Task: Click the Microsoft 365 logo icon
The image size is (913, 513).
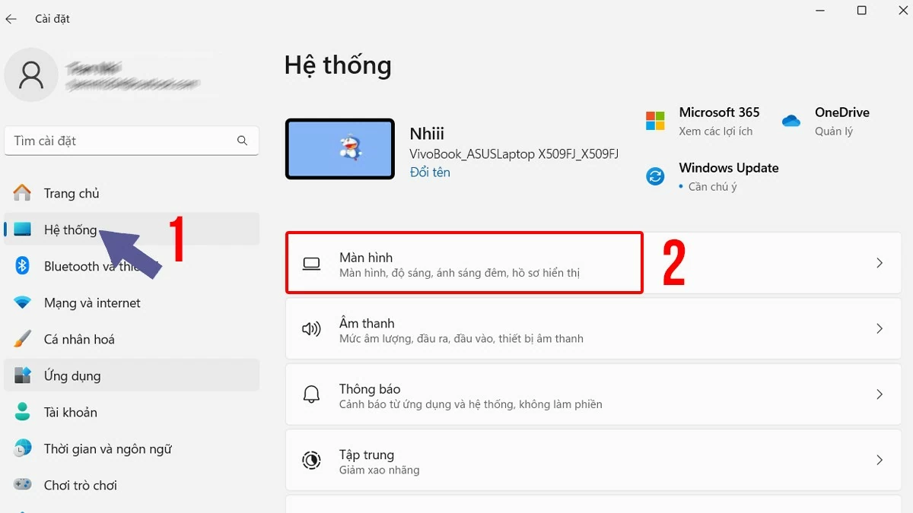Action: pos(655,120)
